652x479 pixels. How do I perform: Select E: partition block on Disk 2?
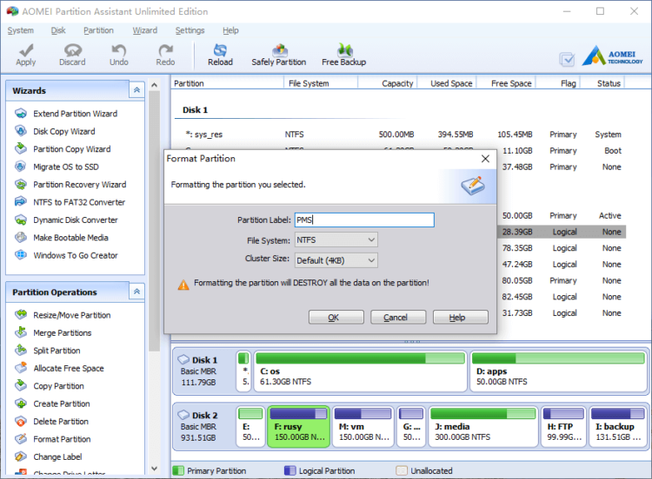pos(250,427)
